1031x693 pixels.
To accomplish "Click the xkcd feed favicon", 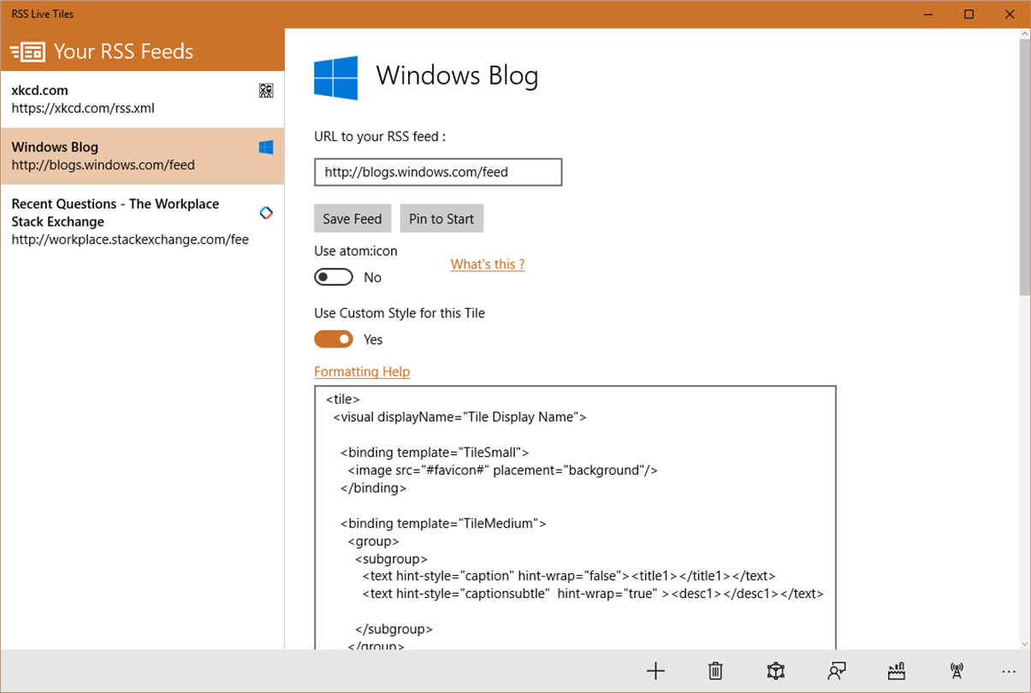I will tap(266, 91).
